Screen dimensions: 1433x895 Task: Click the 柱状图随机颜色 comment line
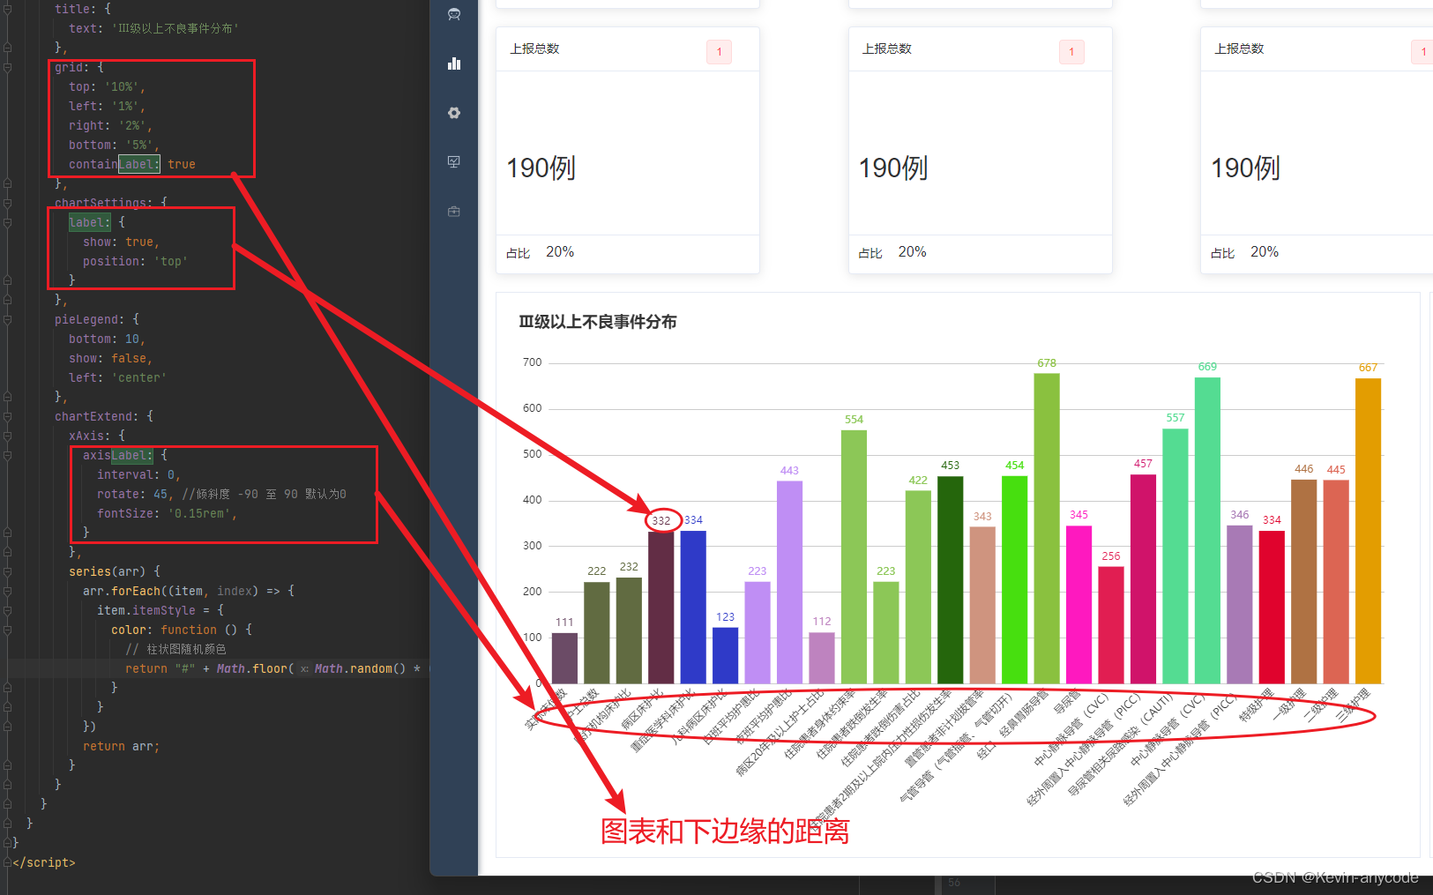pyautogui.click(x=175, y=649)
